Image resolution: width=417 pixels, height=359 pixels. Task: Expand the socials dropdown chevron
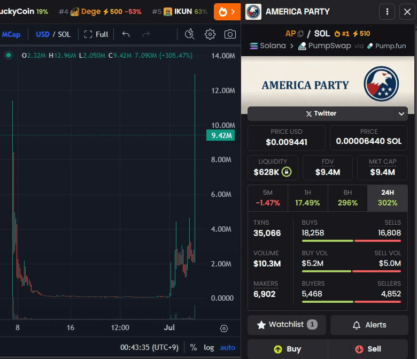tap(401, 113)
